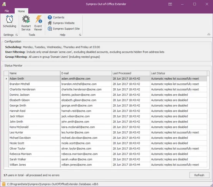The image size is (213, 187).
Task: Select the Keira McDonald name cell
Action: point(34,127)
